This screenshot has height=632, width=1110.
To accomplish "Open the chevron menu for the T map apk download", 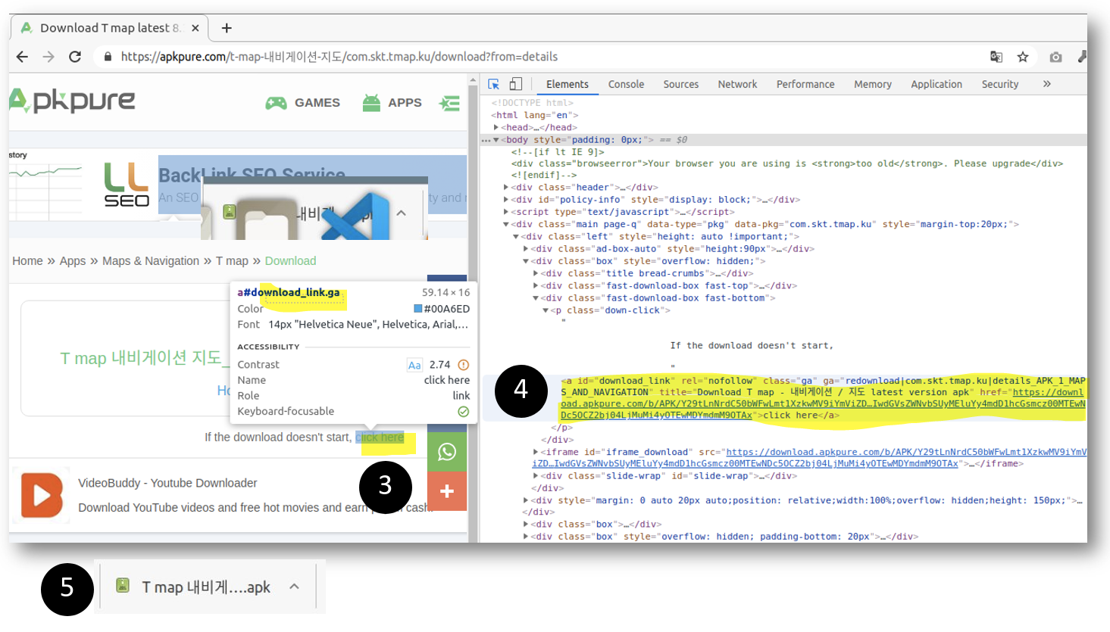I will (x=294, y=587).
